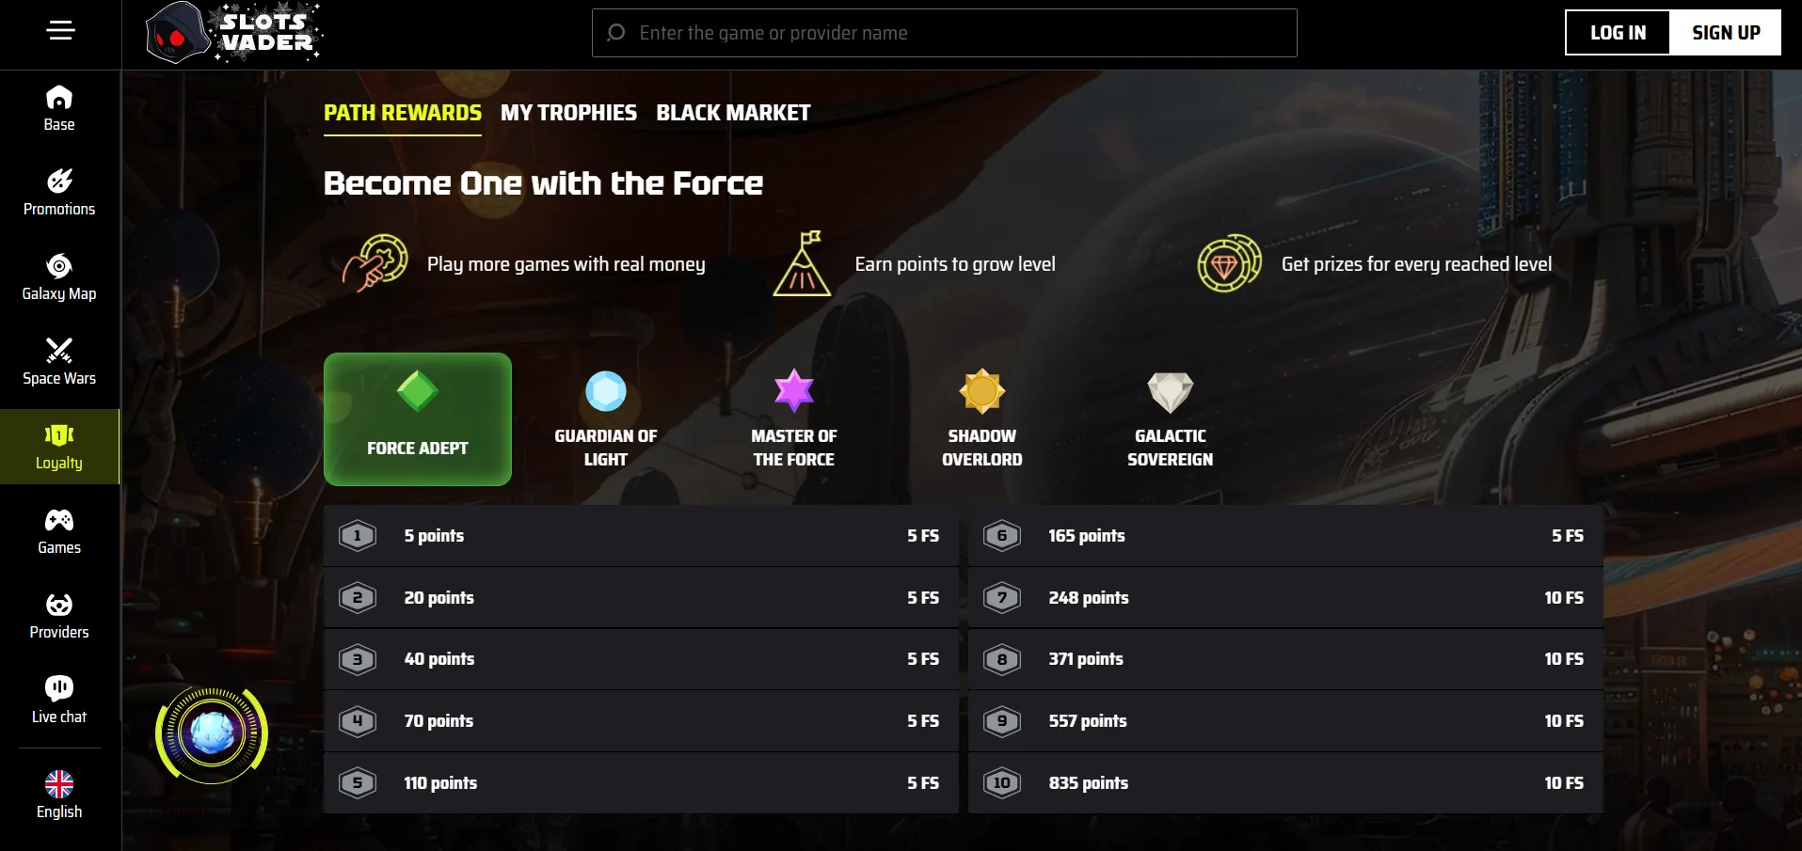
Task: Select Guardian of Light level
Action: pos(606,419)
